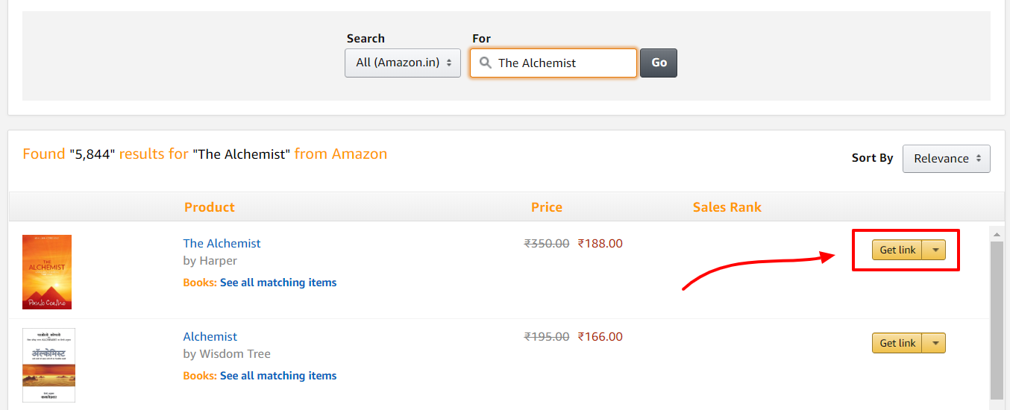
Task: Click the Sales Rank column header
Action: click(727, 207)
